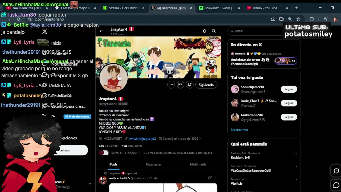Open the Terraria profile banner image
Viewport: 341px width, 192px height.
pos(158,57)
